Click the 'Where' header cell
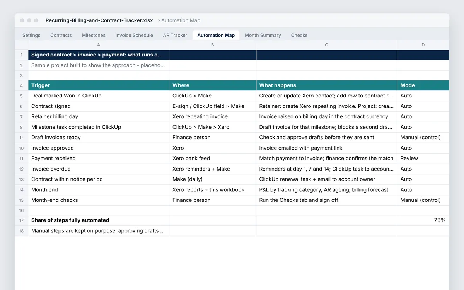The height and width of the screenshot is (290, 464). (213, 85)
